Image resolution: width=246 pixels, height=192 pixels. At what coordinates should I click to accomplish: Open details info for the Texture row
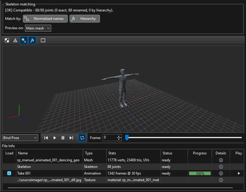(x=221, y=180)
